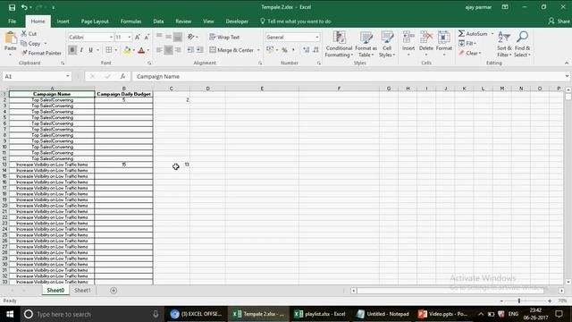Click Insert Function fx icon

[x=123, y=76]
